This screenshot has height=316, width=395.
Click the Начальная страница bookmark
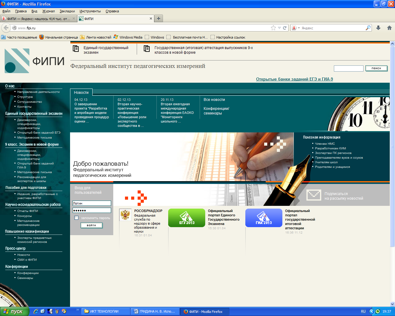tap(59, 37)
